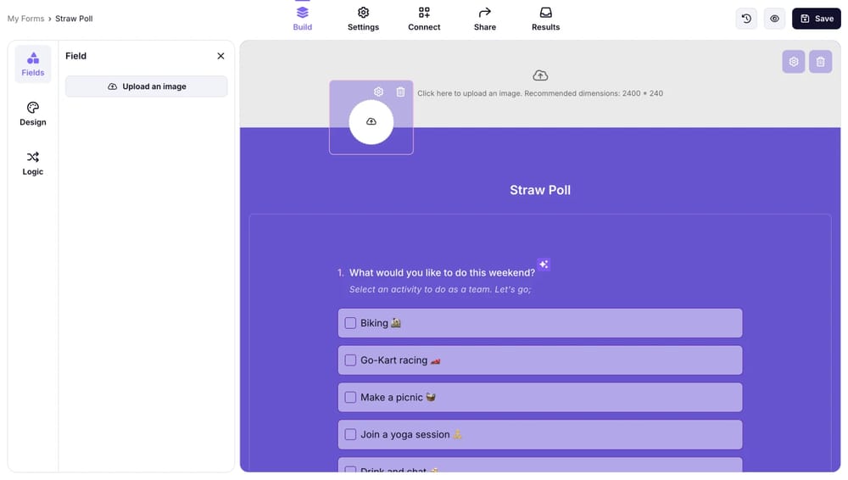Go to the Share tab
848x480 pixels.
[x=485, y=19]
